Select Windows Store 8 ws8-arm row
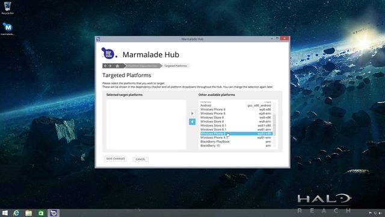Viewport: 385px width, 217px height. [236, 122]
